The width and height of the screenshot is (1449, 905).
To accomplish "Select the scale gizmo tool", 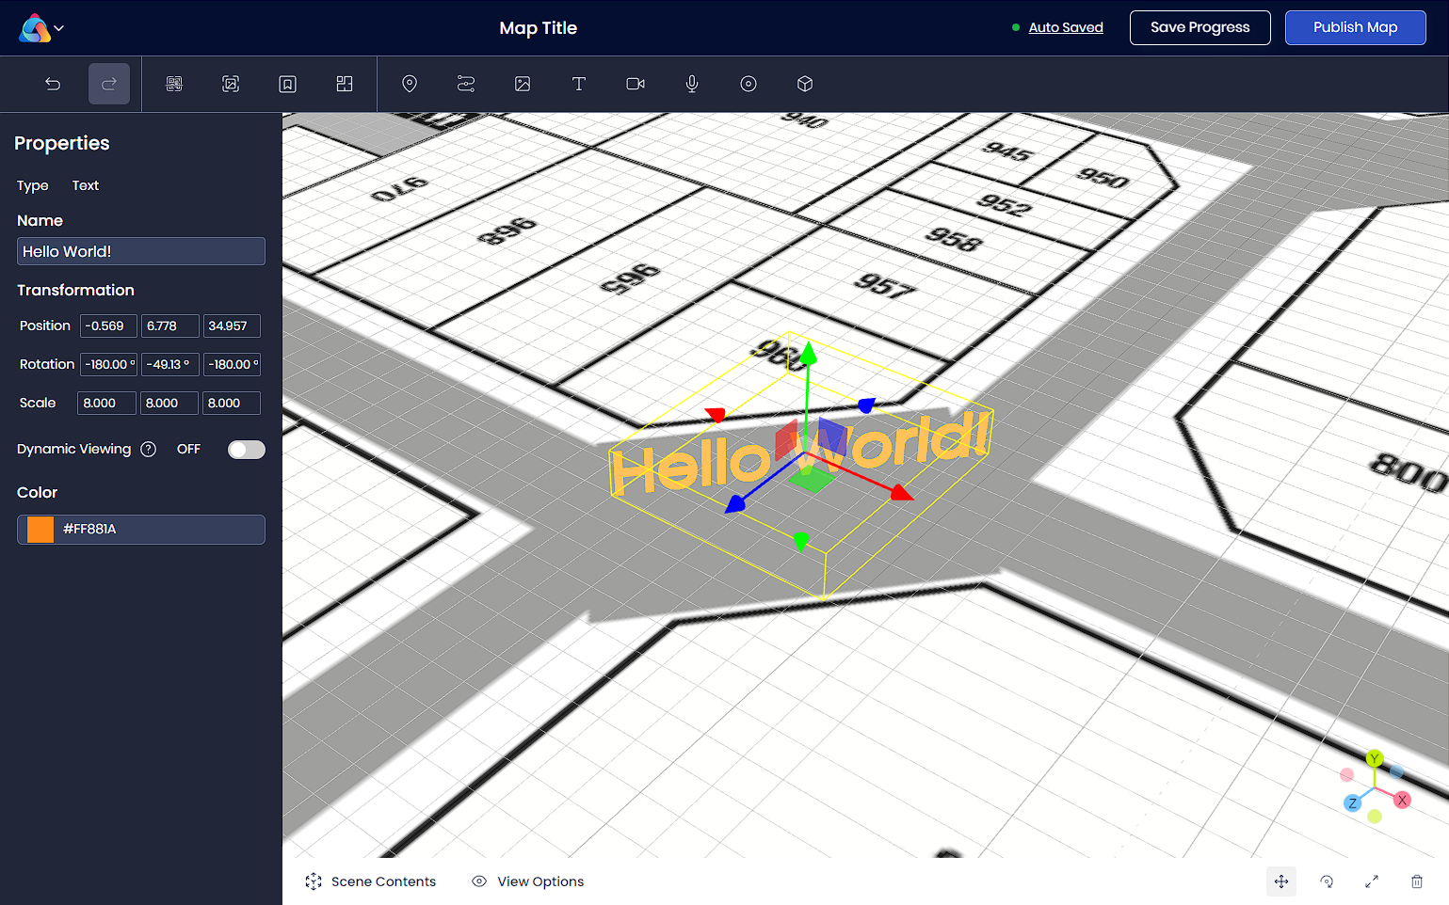I will tap(1372, 881).
